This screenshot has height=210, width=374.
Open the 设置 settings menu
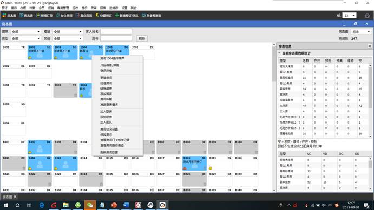coord(124,8)
